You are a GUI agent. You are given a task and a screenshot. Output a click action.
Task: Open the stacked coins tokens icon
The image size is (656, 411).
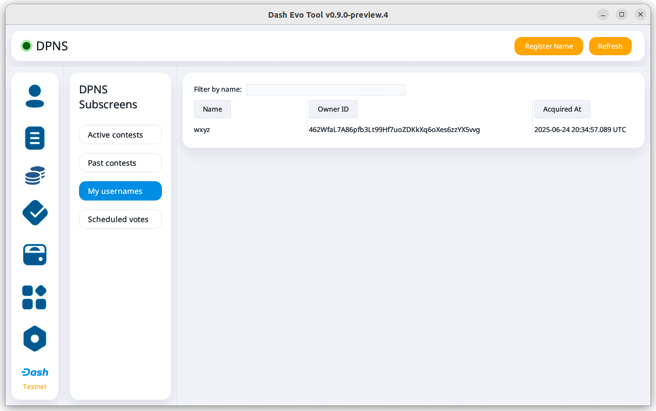(x=35, y=175)
